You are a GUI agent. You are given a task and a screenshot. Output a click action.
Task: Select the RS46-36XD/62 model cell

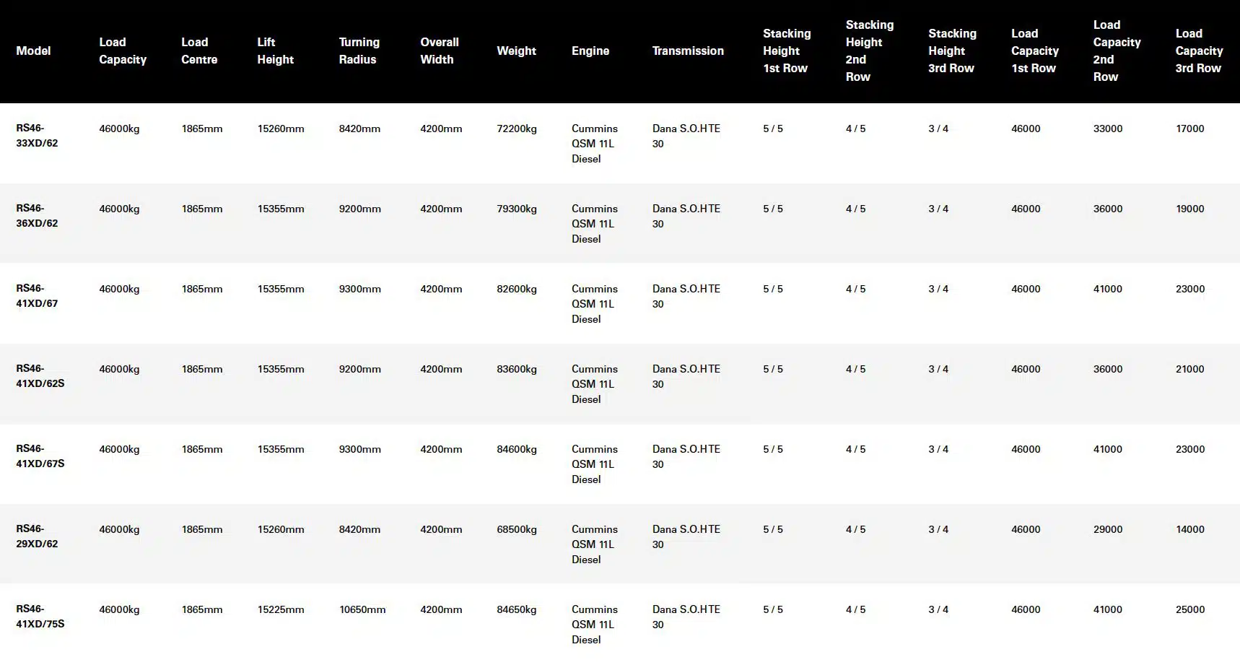pos(37,216)
